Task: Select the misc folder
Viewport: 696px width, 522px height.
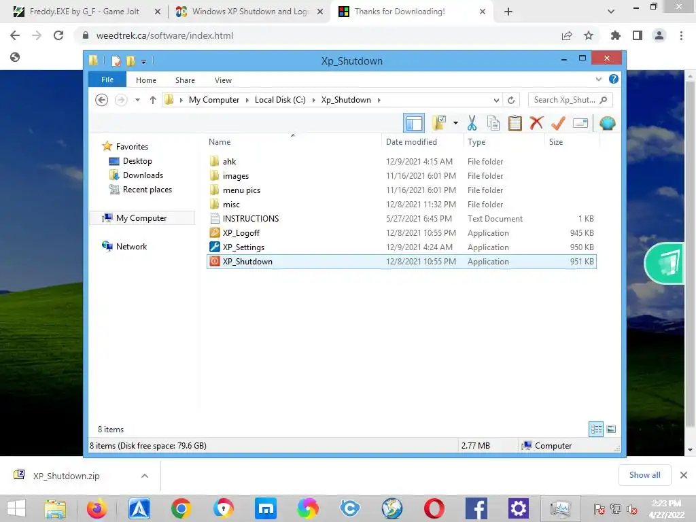Action: 401,204
